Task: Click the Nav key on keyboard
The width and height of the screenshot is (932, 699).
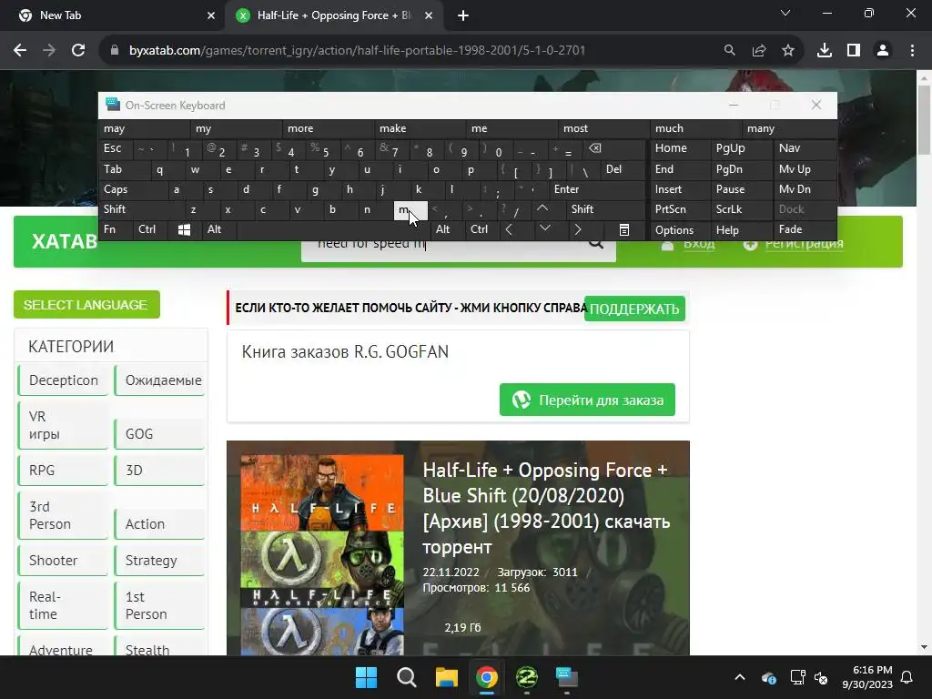Action: tap(805, 148)
